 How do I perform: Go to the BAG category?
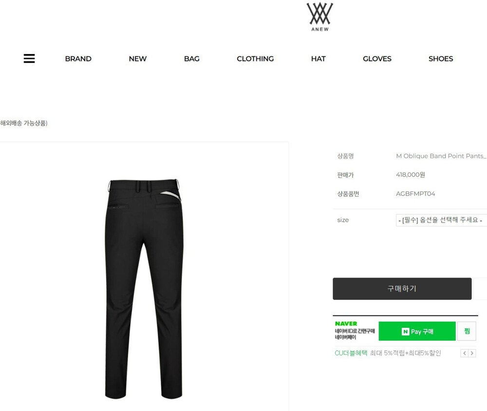(x=191, y=59)
